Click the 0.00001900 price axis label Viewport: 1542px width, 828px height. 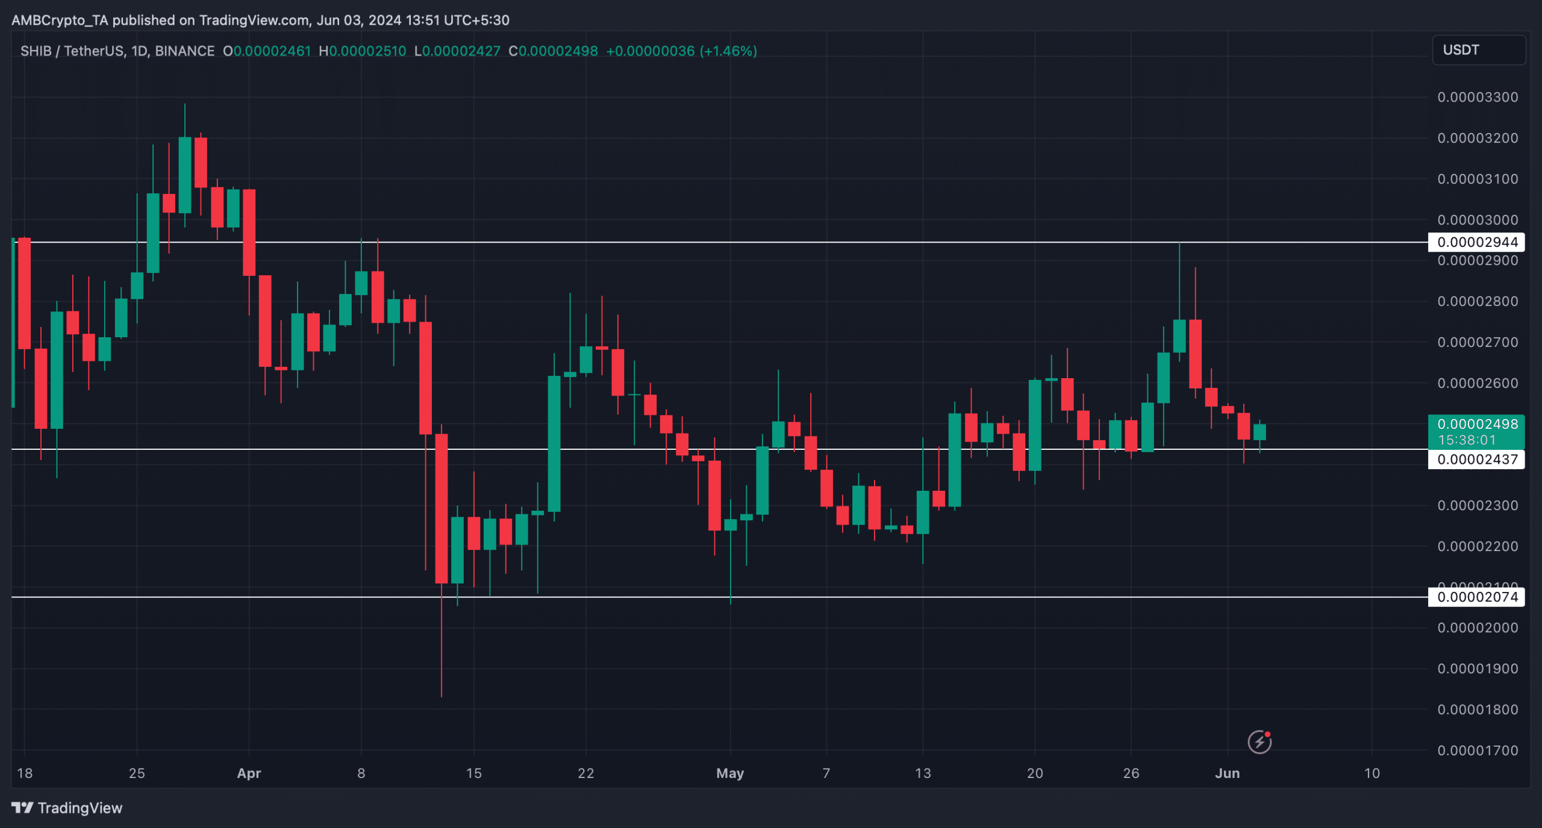[x=1478, y=668]
